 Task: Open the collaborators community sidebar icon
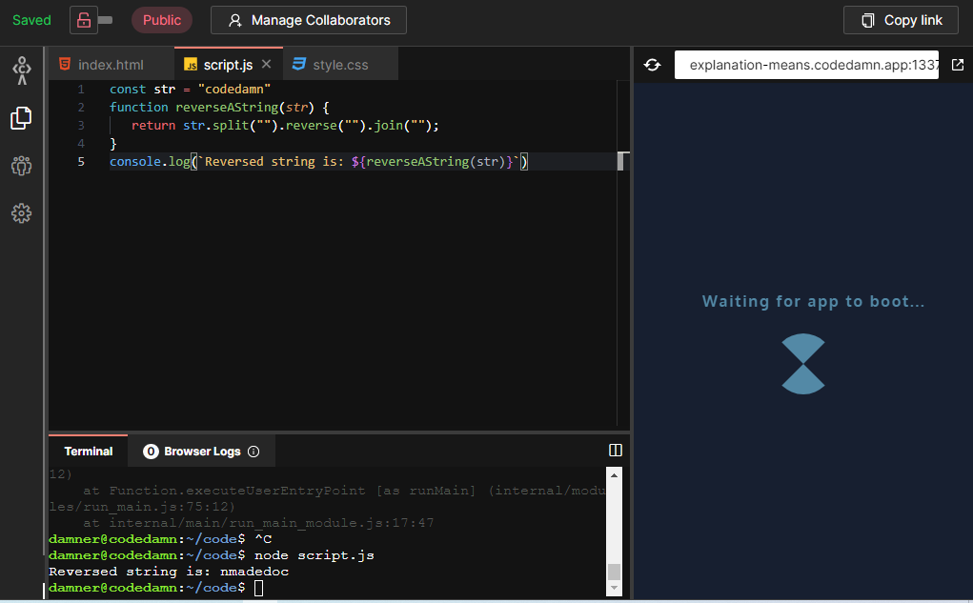pyautogui.click(x=21, y=166)
